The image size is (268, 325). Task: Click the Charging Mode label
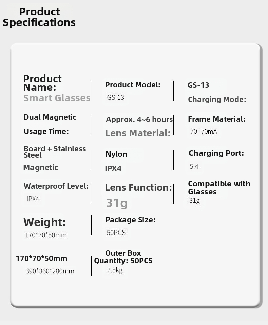217,99
